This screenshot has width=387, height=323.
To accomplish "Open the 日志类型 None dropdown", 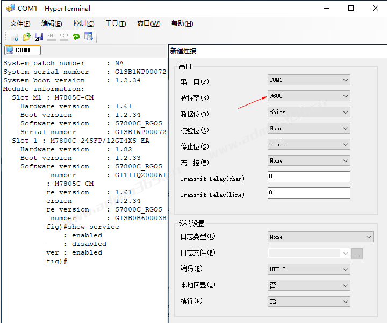I will (x=320, y=237).
